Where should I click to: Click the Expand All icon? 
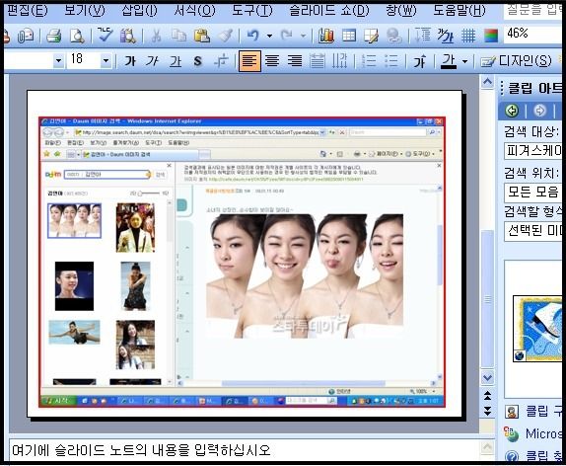point(423,36)
